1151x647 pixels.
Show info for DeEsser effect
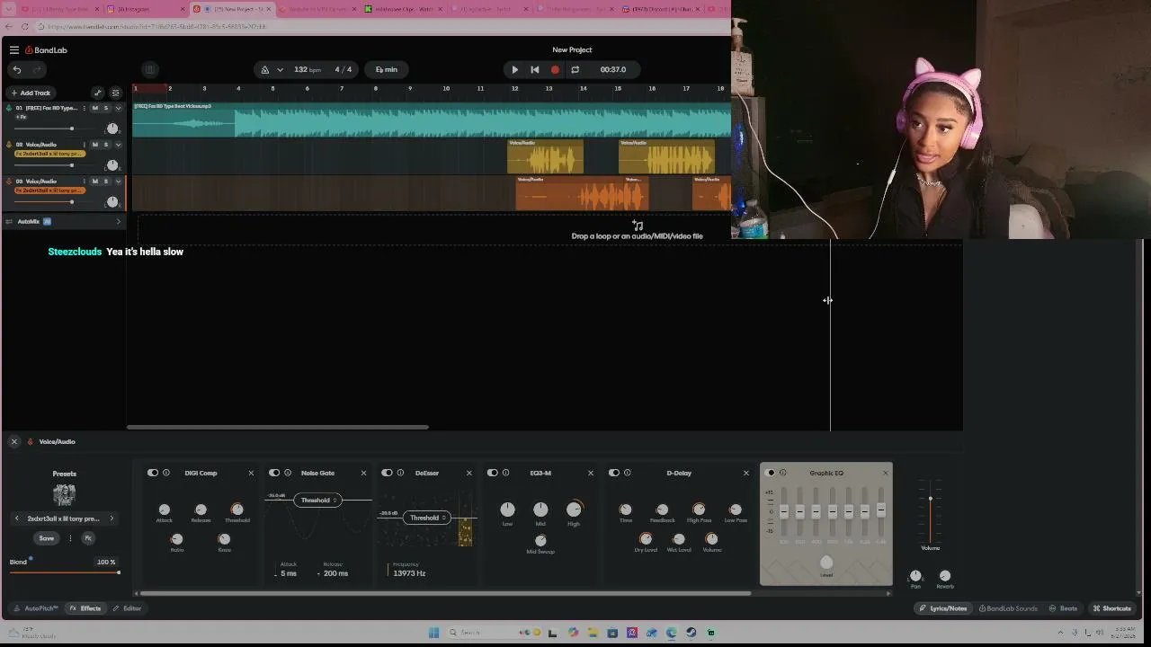coord(400,473)
